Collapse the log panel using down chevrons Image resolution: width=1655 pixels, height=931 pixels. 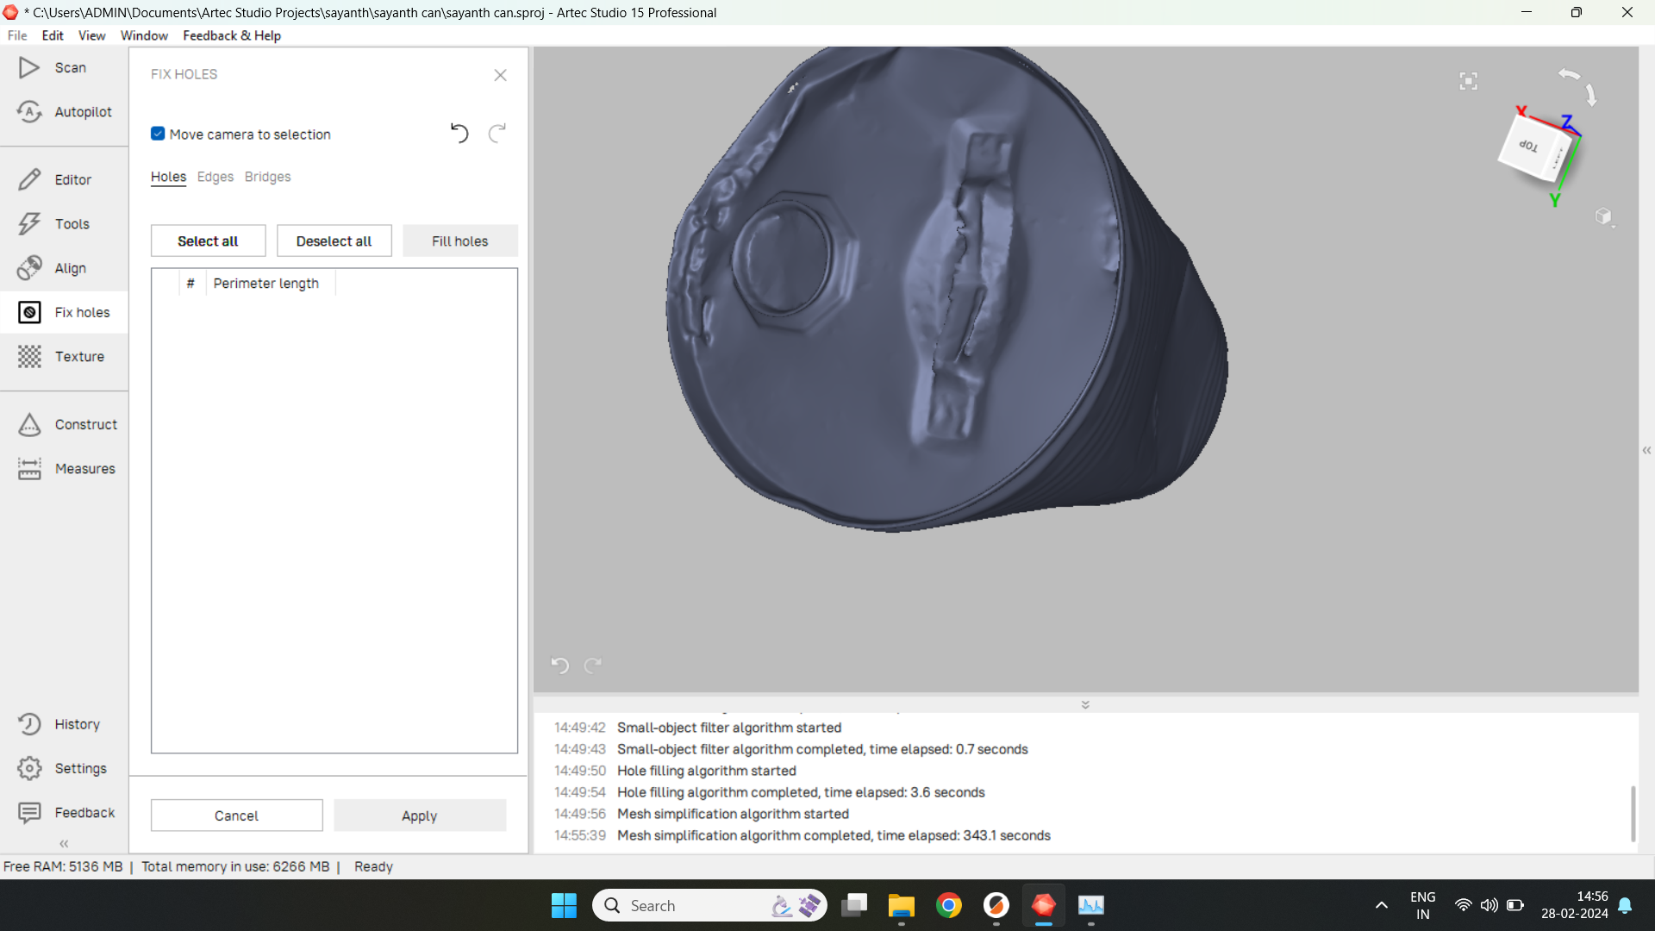click(1085, 704)
